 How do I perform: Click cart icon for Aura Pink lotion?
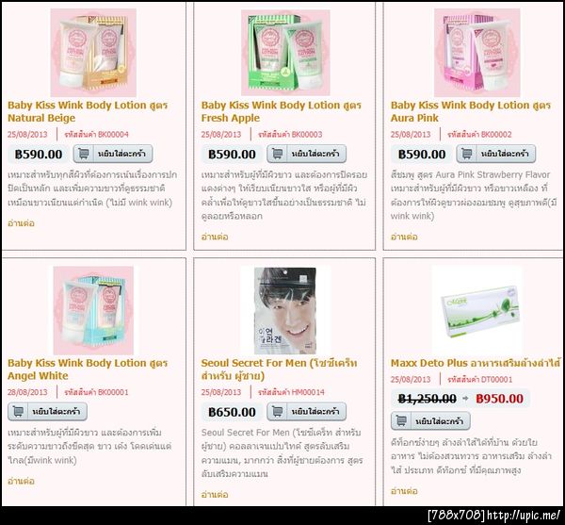[467, 154]
